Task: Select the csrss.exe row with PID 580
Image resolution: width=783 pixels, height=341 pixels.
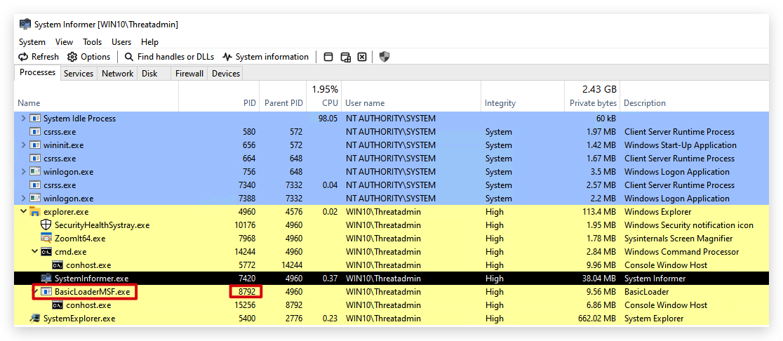Action: click(392, 132)
